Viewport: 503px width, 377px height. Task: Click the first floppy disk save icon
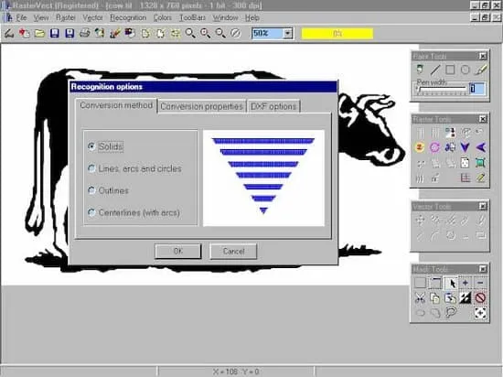[55, 33]
